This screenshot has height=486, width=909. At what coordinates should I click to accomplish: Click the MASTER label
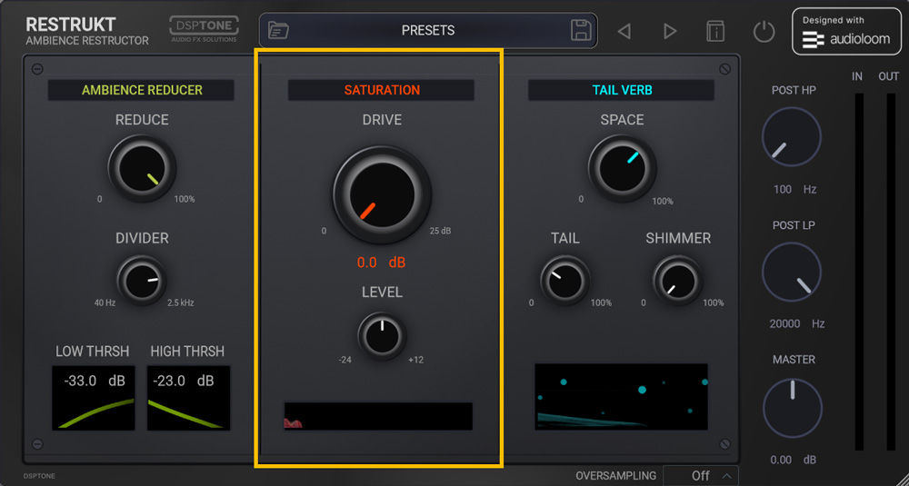[x=794, y=360]
